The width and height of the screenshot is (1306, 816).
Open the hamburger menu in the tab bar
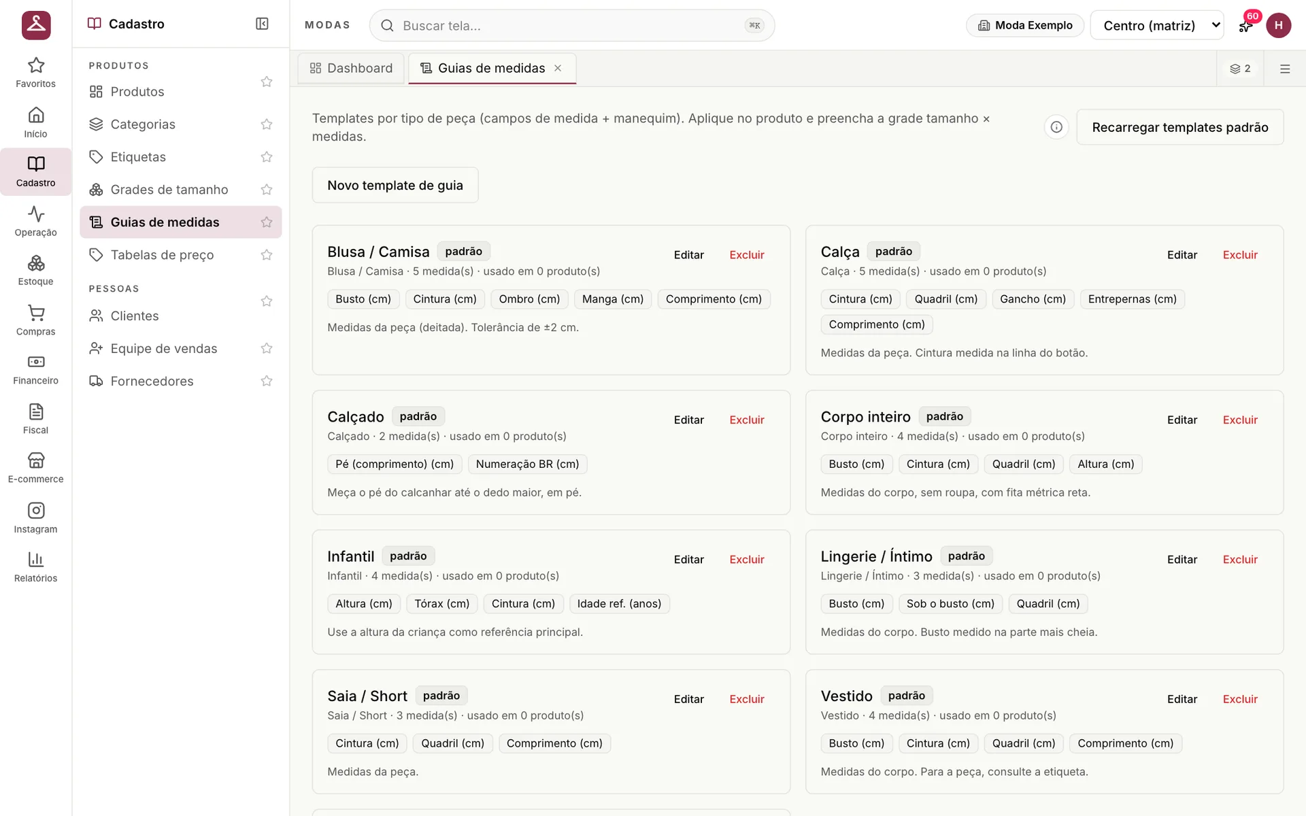pos(1285,69)
